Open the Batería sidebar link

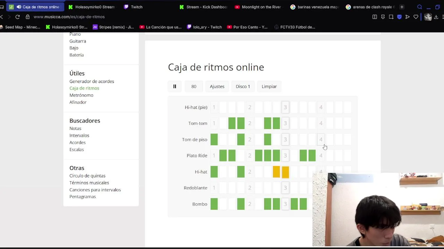pos(76,55)
